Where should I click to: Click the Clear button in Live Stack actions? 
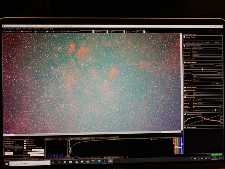(x=9, y=150)
